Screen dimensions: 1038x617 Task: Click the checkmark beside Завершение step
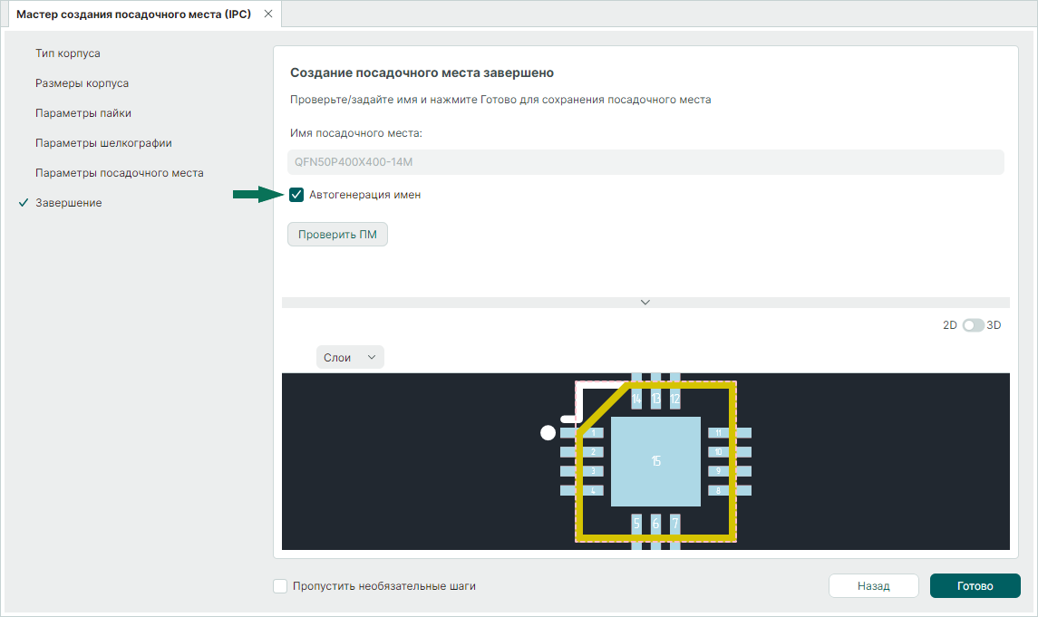pyautogui.click(x=24, y=203)
